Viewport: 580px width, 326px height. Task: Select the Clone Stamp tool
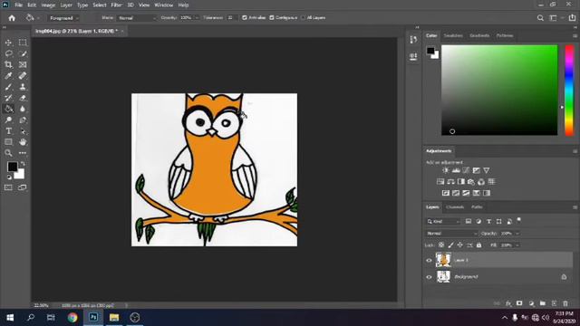[x=23, y=87]
